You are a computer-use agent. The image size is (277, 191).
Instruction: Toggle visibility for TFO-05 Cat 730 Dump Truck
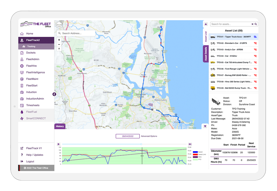pyautogui.click(x=255, y=63)
